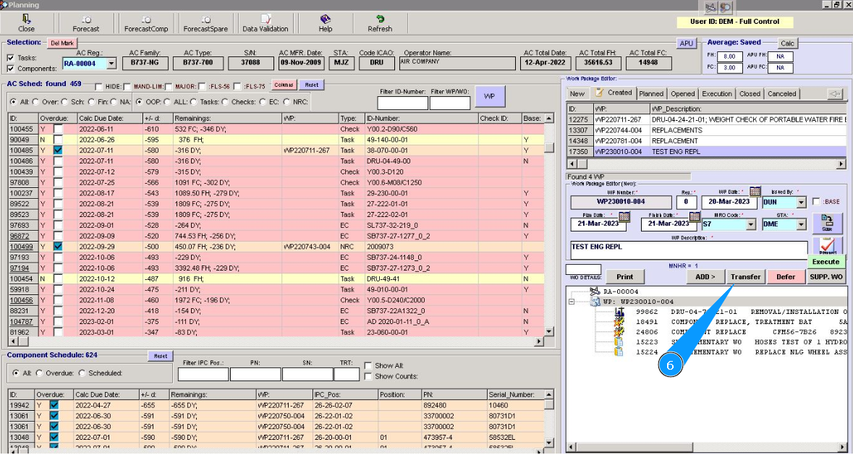Click the Transfer button
Image resolution: width=853 pixels, height=455 pixels.
pyautogui.click(x=745, y=276)
